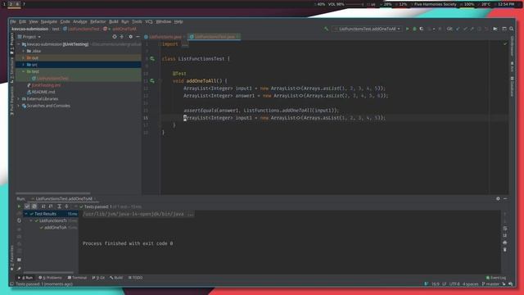
Task: Click sort by duration icon in Run toolbar
Action: [51, 206]
